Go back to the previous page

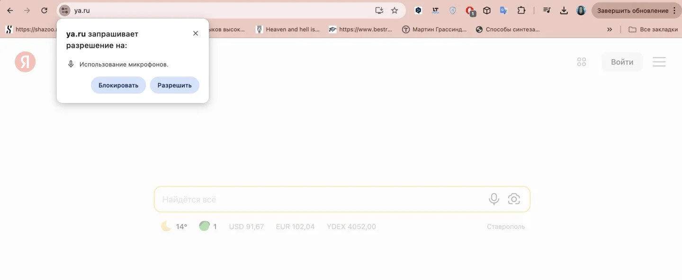pos(10,10)
